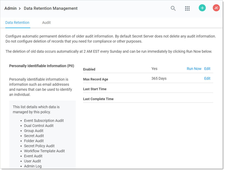Image resolution: width=225 pixels, height=171 pixels.
Task: Select the Data Retention tab
Action: tap(17, 22)
